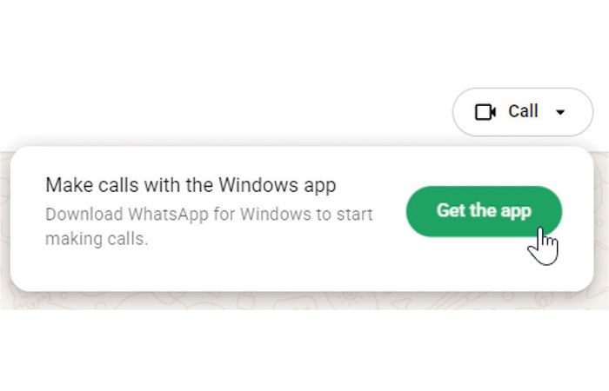Click the Call button label
The width and height of the screenshot is (609, 391).
click(x=523, y=111)
